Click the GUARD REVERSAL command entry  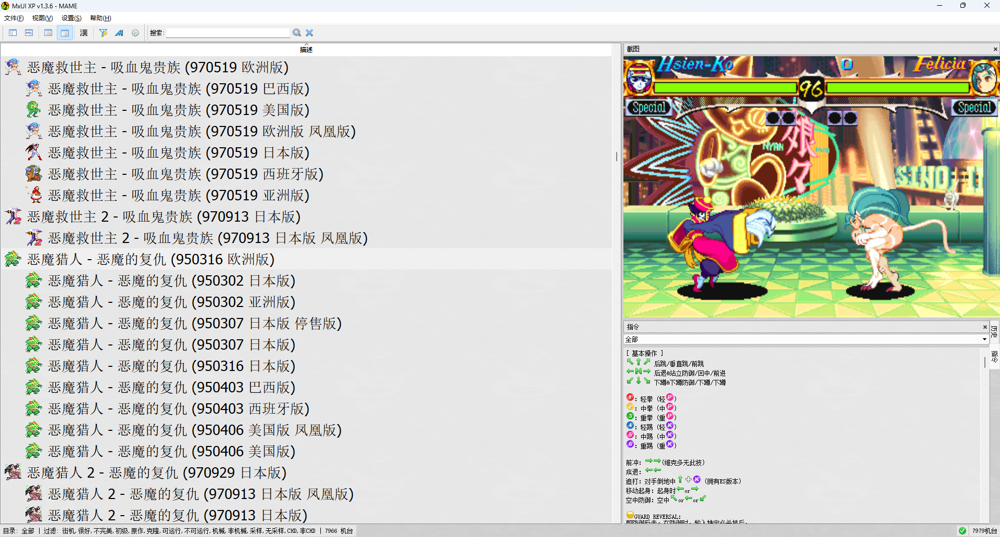point(654,516)
